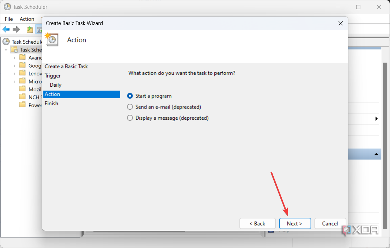This screenshot has height=248, width=390.
Task: Select the first toolbar icon after the arrows
Action: 30,29
